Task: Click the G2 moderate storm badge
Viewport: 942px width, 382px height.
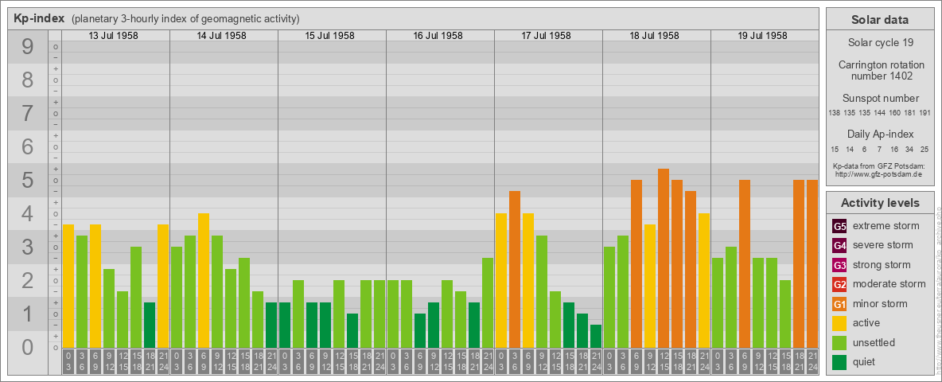Action: (839, 284)
